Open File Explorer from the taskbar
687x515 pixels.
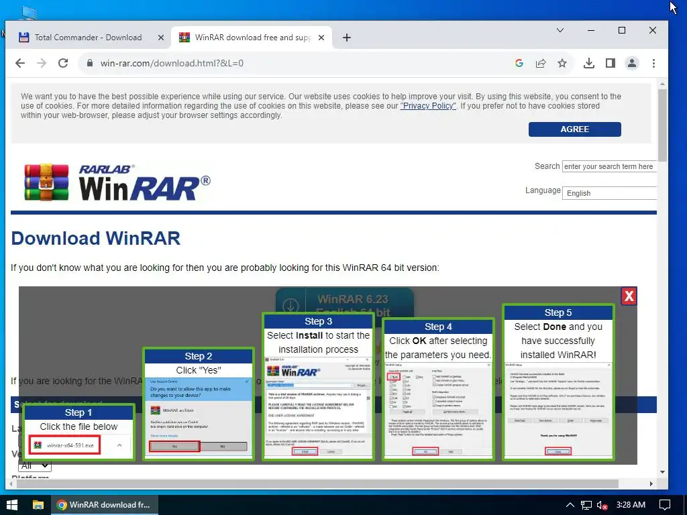(x=38, y=505)
